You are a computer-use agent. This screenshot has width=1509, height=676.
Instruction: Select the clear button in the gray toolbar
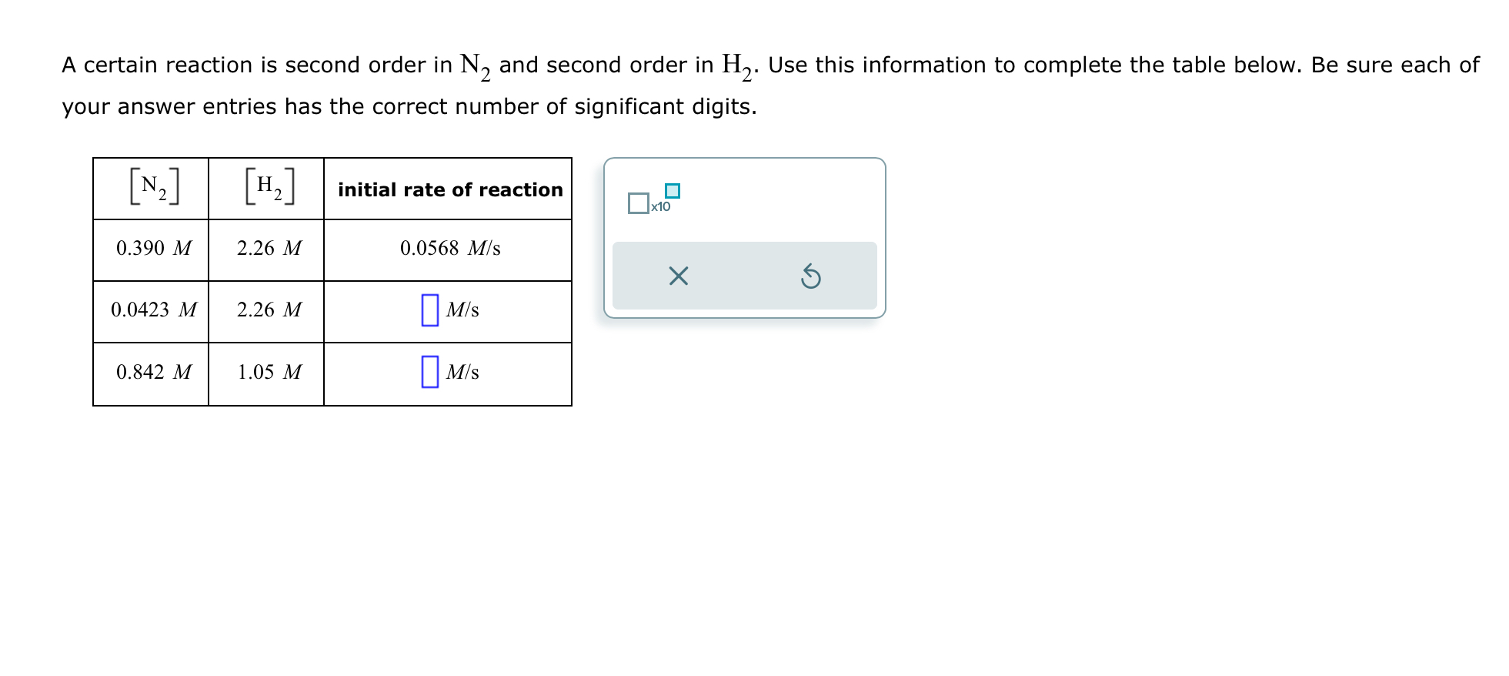[x=677, y=276]
